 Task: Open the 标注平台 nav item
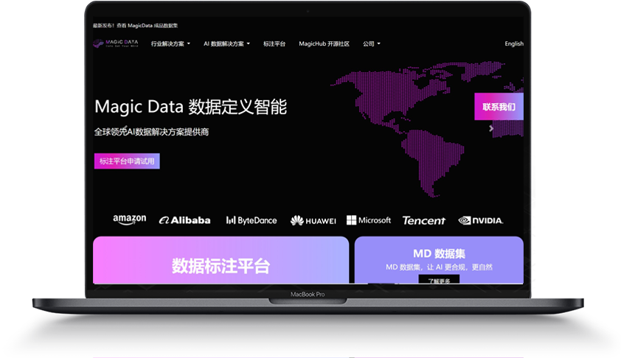tap(274, 44)
